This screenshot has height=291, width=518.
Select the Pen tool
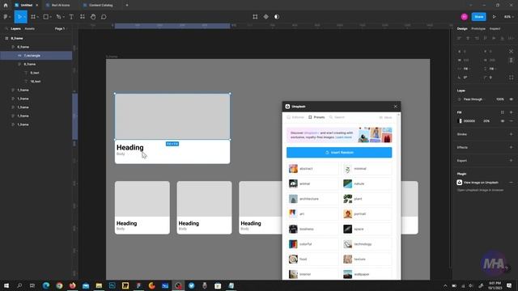[x=58, y=17]
